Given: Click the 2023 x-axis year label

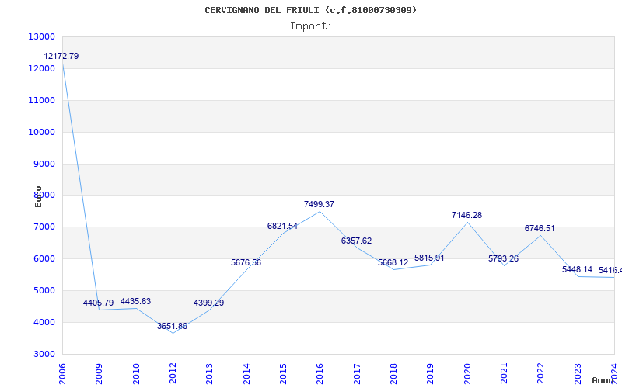Looking at the screenshot, I should coord(578,374).
